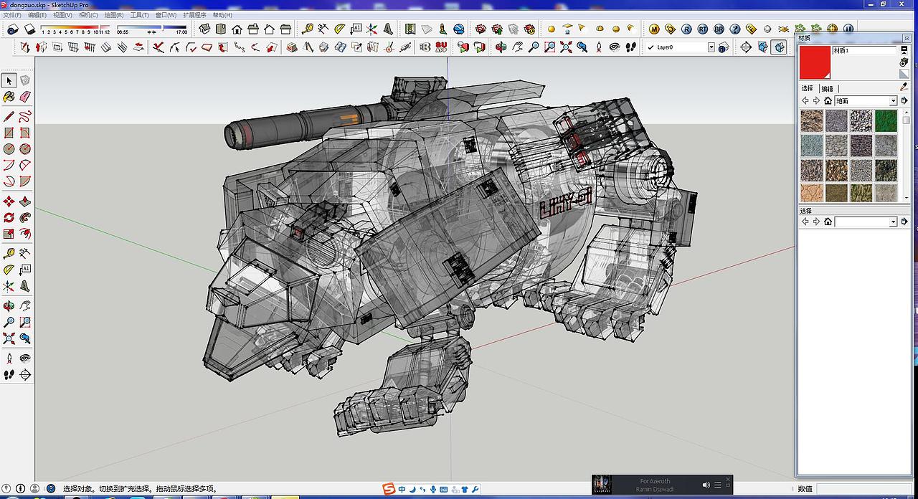Choose the Make Component tool
This screenshot has width=918, height=499.
[x=25, y=80]
